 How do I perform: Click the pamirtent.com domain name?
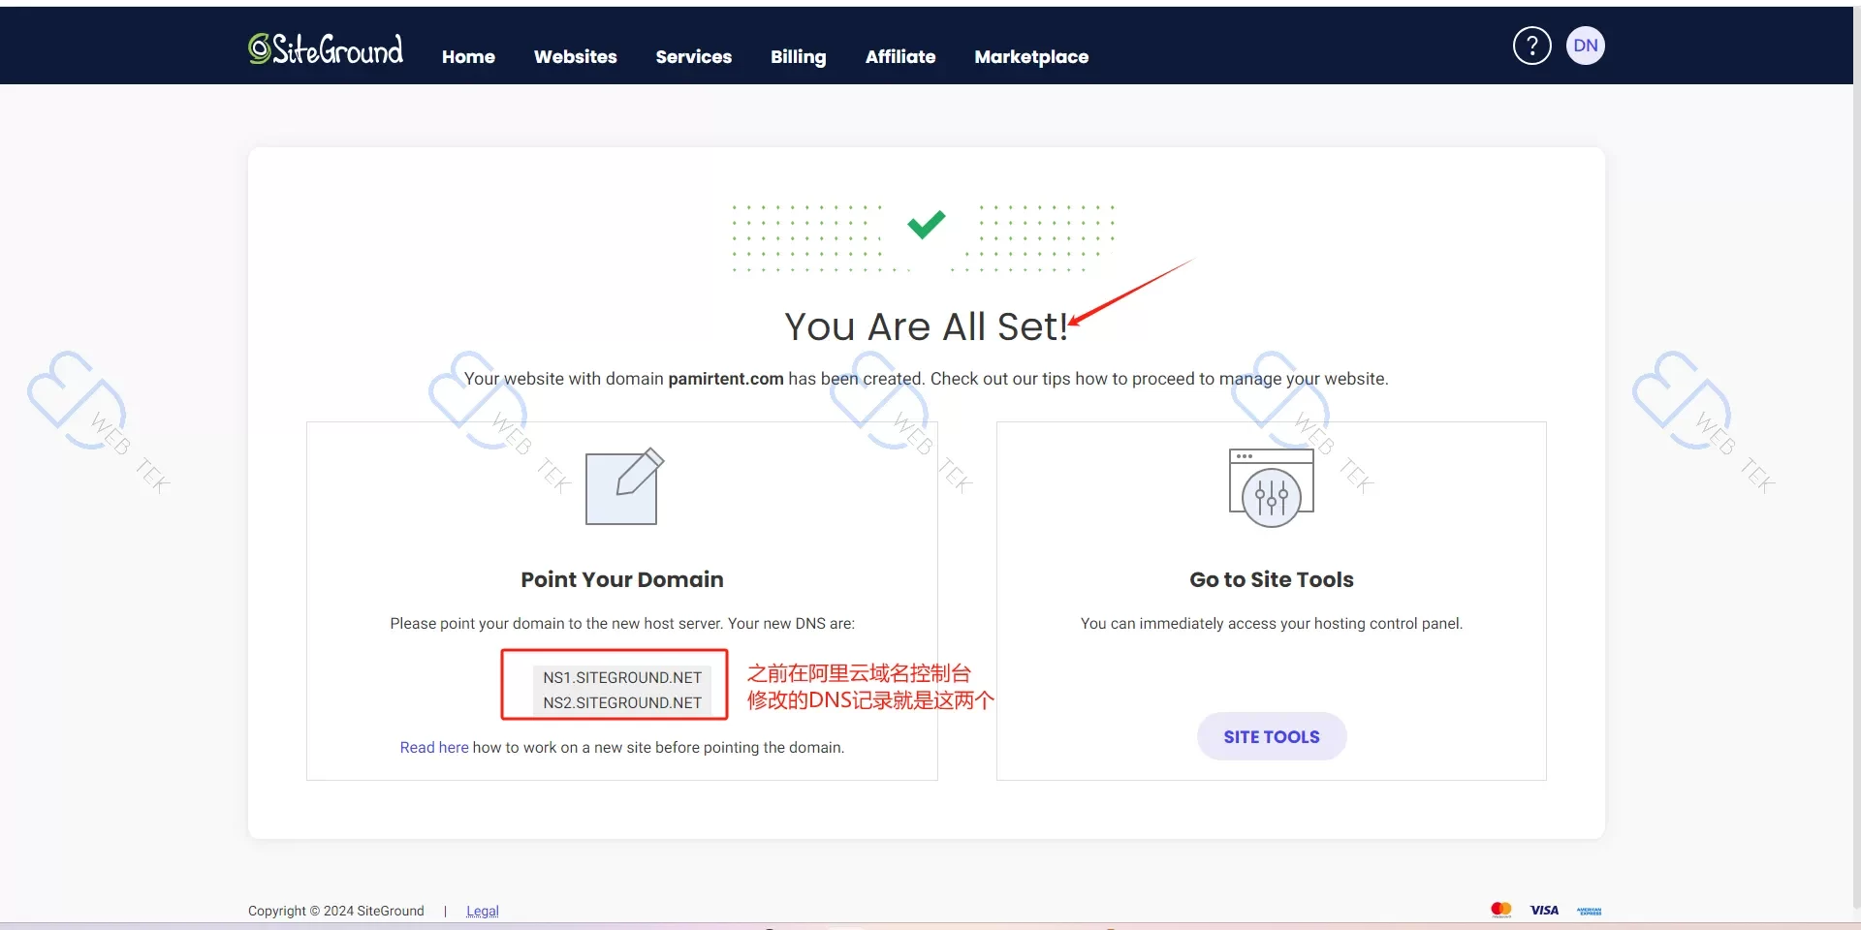(726, 379)
